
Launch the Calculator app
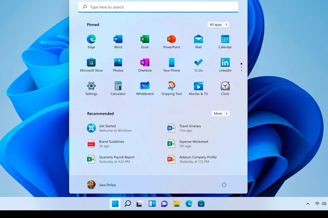(x=118, y=88)
